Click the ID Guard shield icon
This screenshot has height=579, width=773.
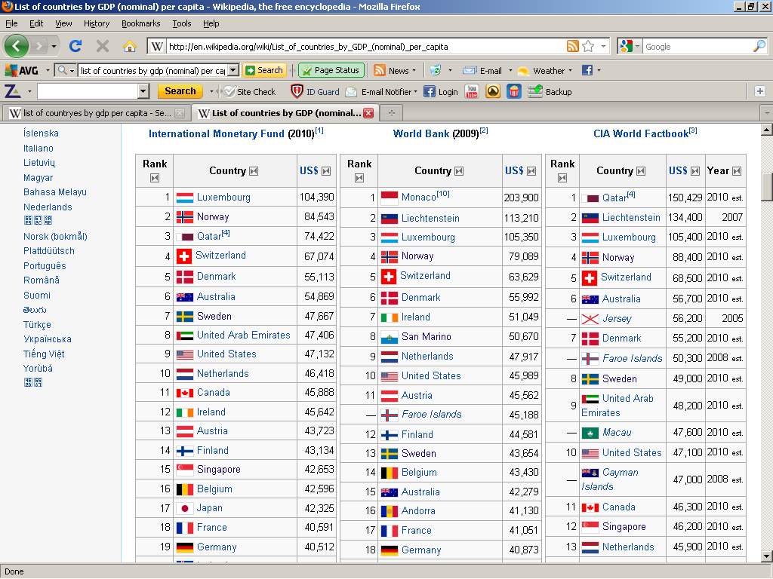click(297, 91)
